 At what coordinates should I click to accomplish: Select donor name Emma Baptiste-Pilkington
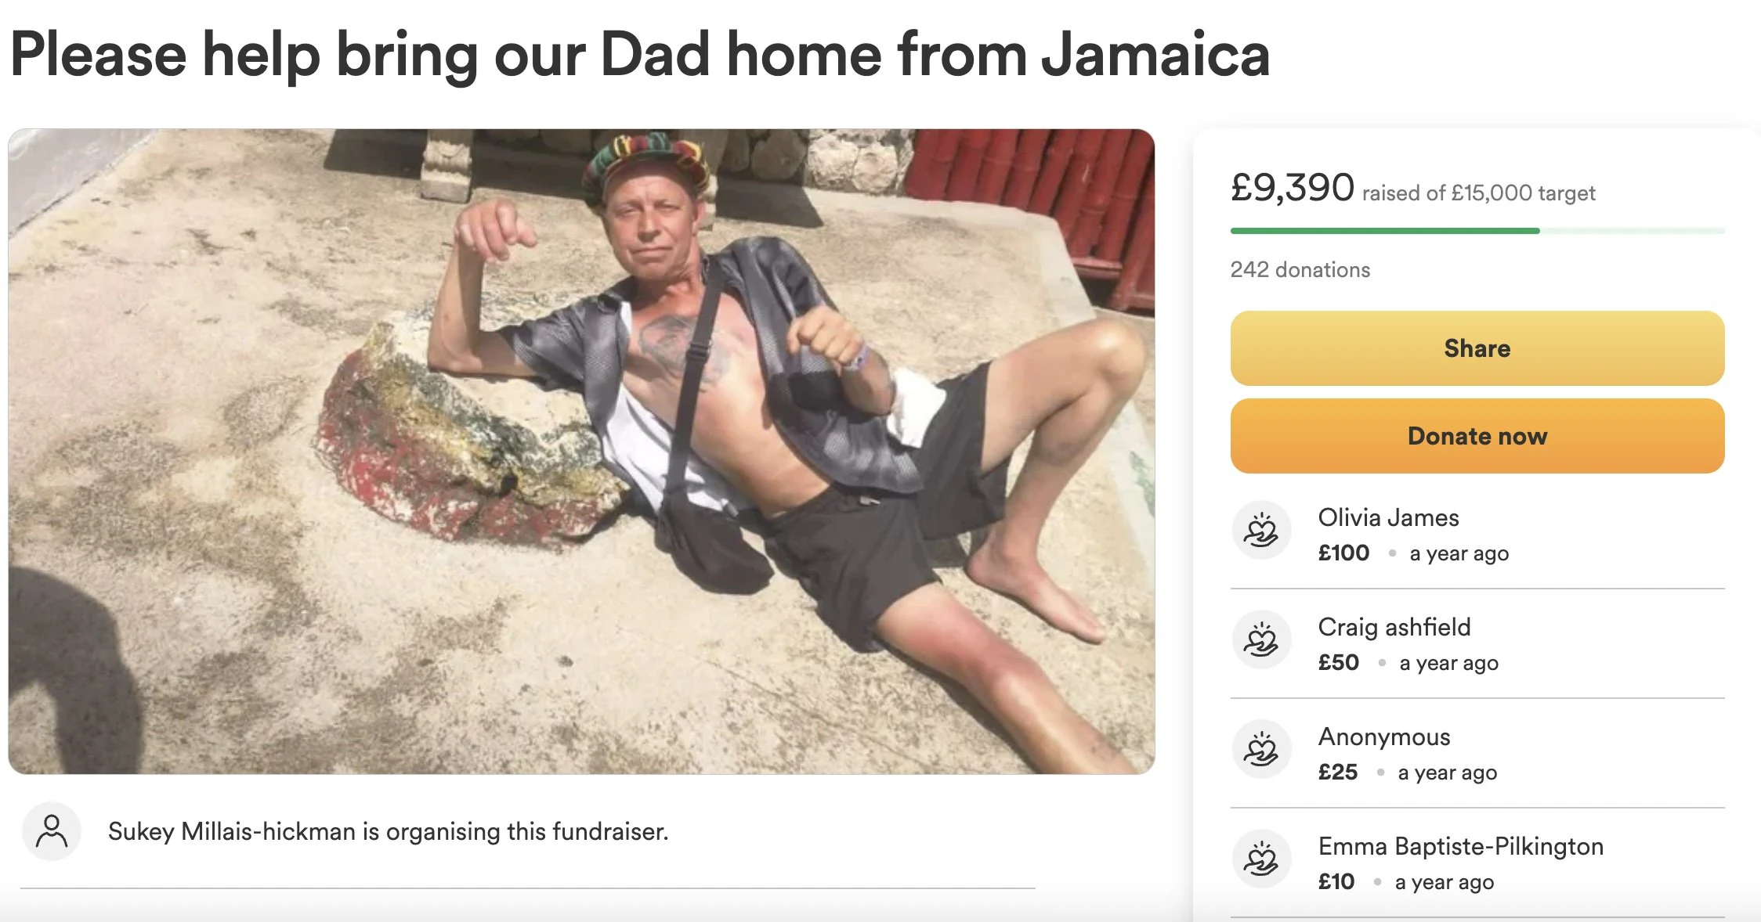tap(1460, 846)
